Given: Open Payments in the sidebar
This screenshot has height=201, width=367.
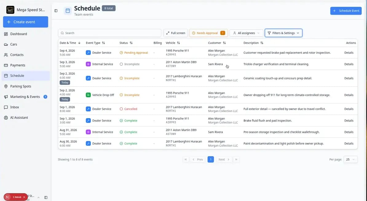Looking at the screenshot, I should [26, 65].
